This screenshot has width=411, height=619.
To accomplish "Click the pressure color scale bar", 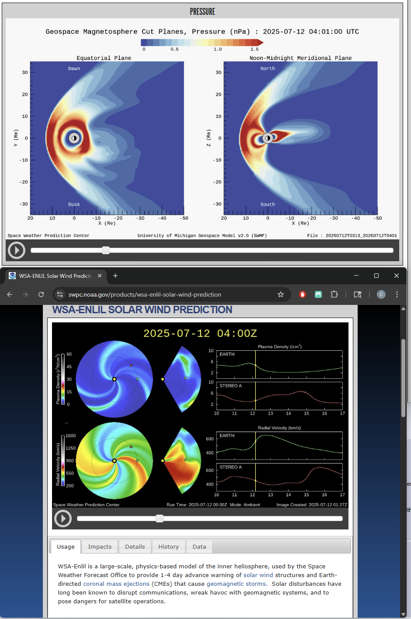I will [202, 42].
